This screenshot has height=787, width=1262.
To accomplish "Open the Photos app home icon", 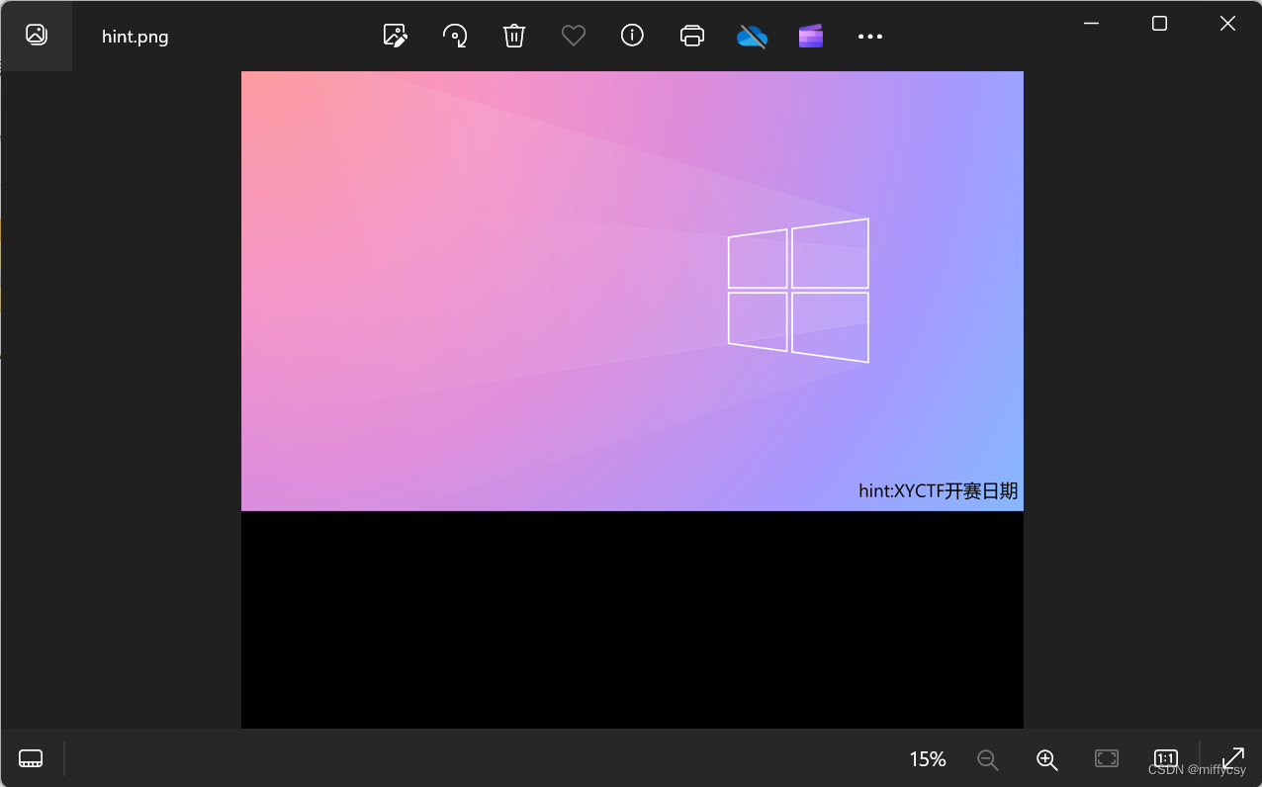I will (x=37, y=36).
